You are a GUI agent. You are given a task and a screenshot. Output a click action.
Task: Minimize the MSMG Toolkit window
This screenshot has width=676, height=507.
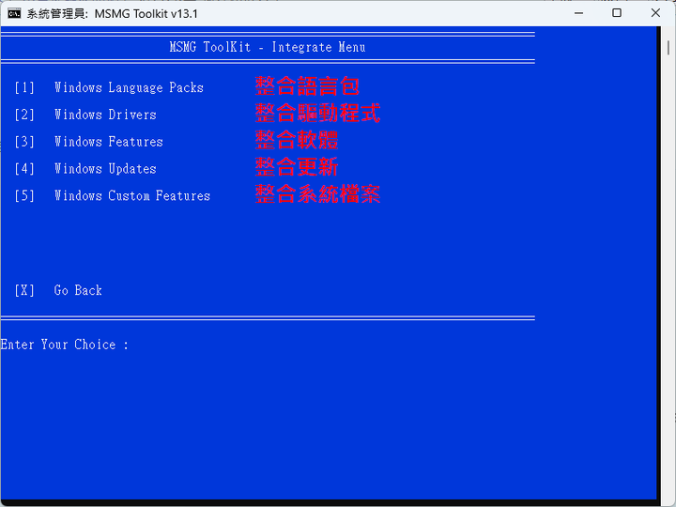click(x=579, y=13)
